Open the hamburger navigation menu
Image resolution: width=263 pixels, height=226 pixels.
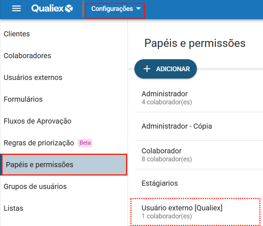[x=16, y=9]
